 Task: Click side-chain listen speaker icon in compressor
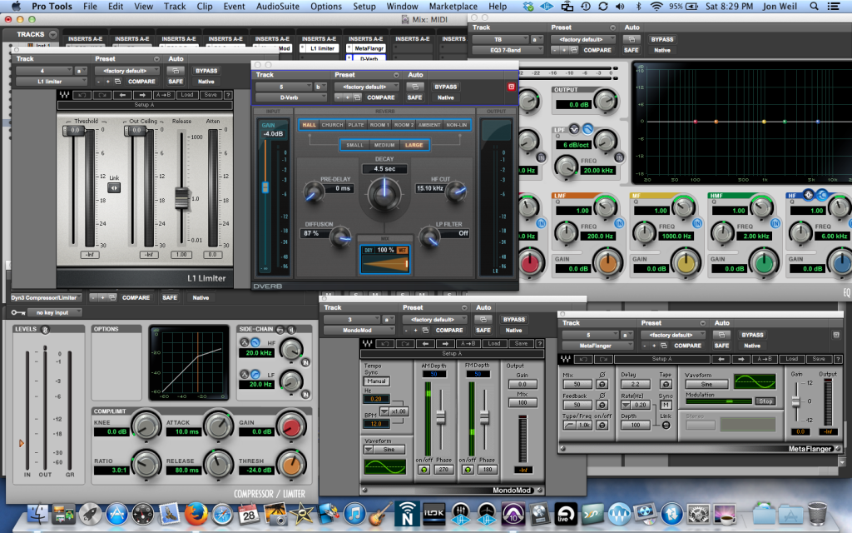pyautogui.click(x=291, y=330)
